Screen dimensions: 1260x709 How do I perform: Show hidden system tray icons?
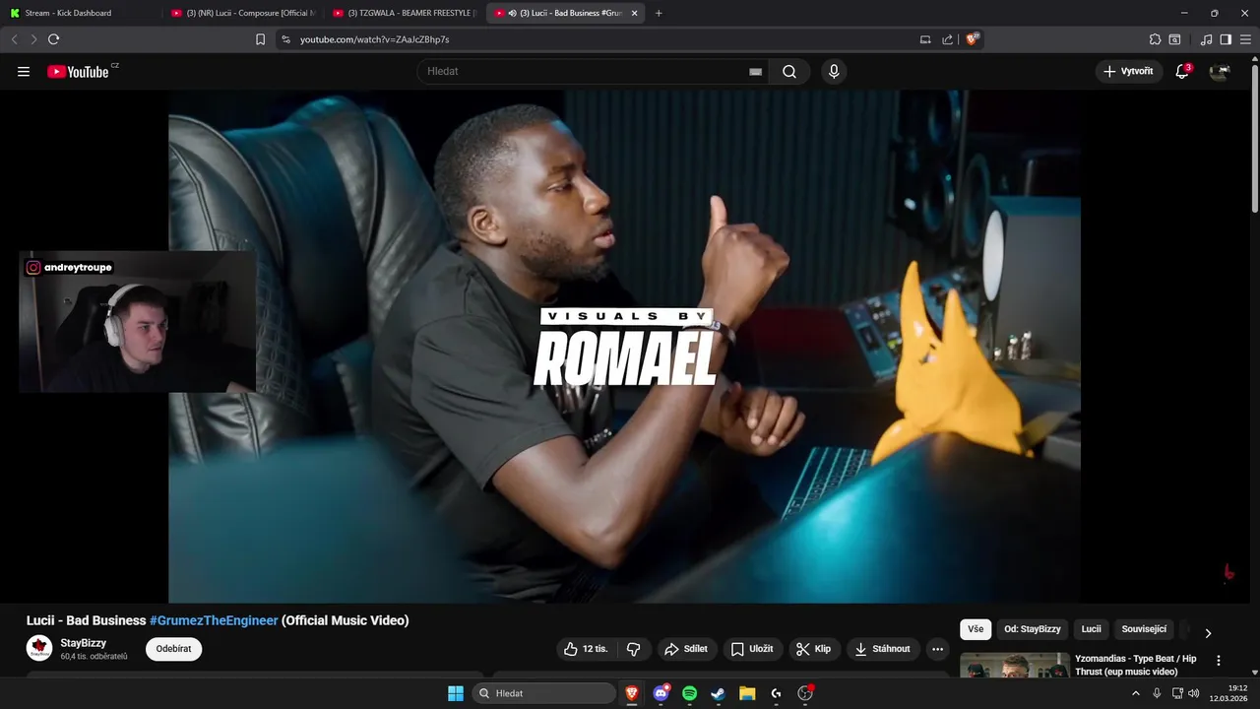click(x=1136, y=693)
